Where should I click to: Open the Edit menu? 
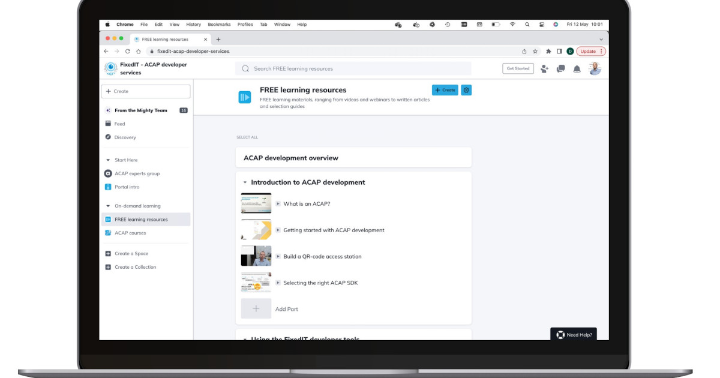pyautogui.click(x=158, y=25)
